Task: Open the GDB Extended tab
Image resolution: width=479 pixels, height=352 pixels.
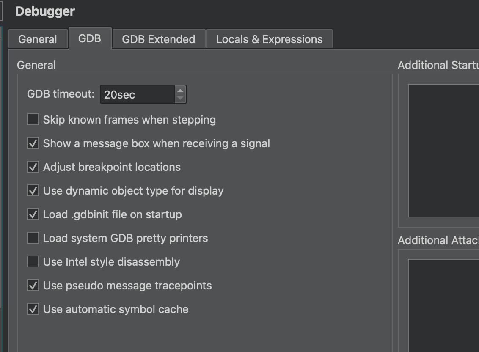Action: [x=159, y=39]
